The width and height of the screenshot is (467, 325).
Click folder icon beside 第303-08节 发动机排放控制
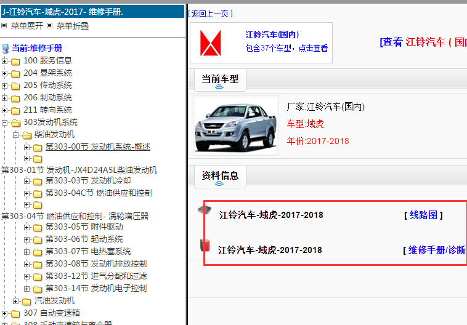click(x=38, y=265)
